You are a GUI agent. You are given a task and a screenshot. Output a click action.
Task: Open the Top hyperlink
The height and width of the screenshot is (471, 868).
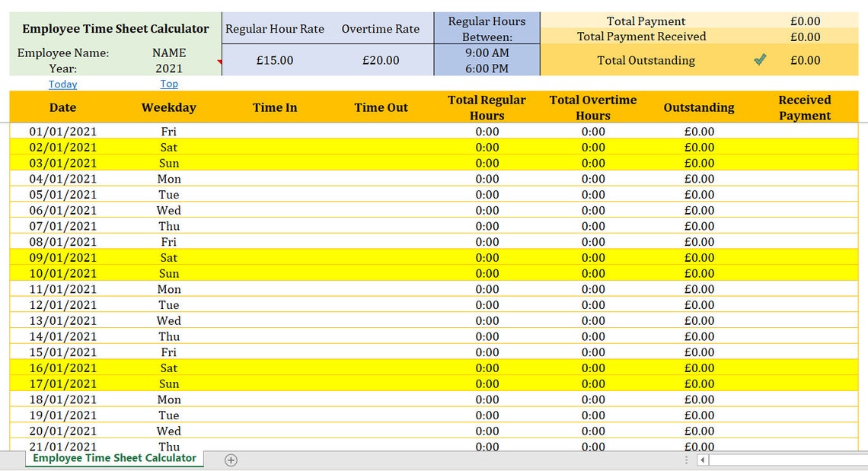[x=169, y=84]
